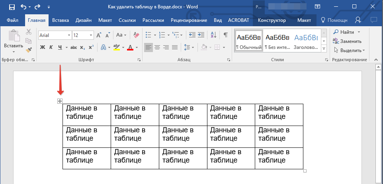383x184 pixels.
Task: Click the Sort (А-Я) icon
Action: [214, 35]
